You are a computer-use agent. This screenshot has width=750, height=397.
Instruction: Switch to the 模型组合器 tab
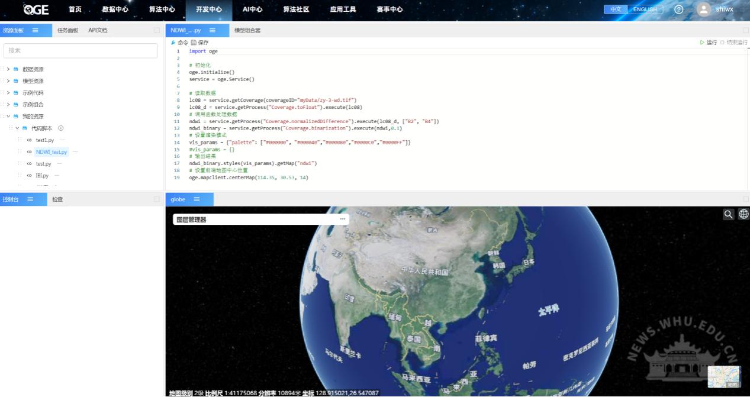coord(247,30)
